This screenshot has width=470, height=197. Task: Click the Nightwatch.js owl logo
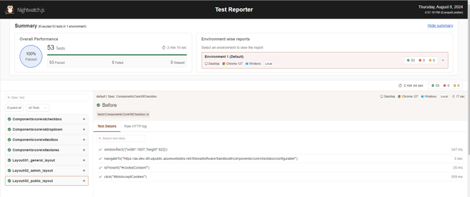pyautogui.click(x=10, y=10)
